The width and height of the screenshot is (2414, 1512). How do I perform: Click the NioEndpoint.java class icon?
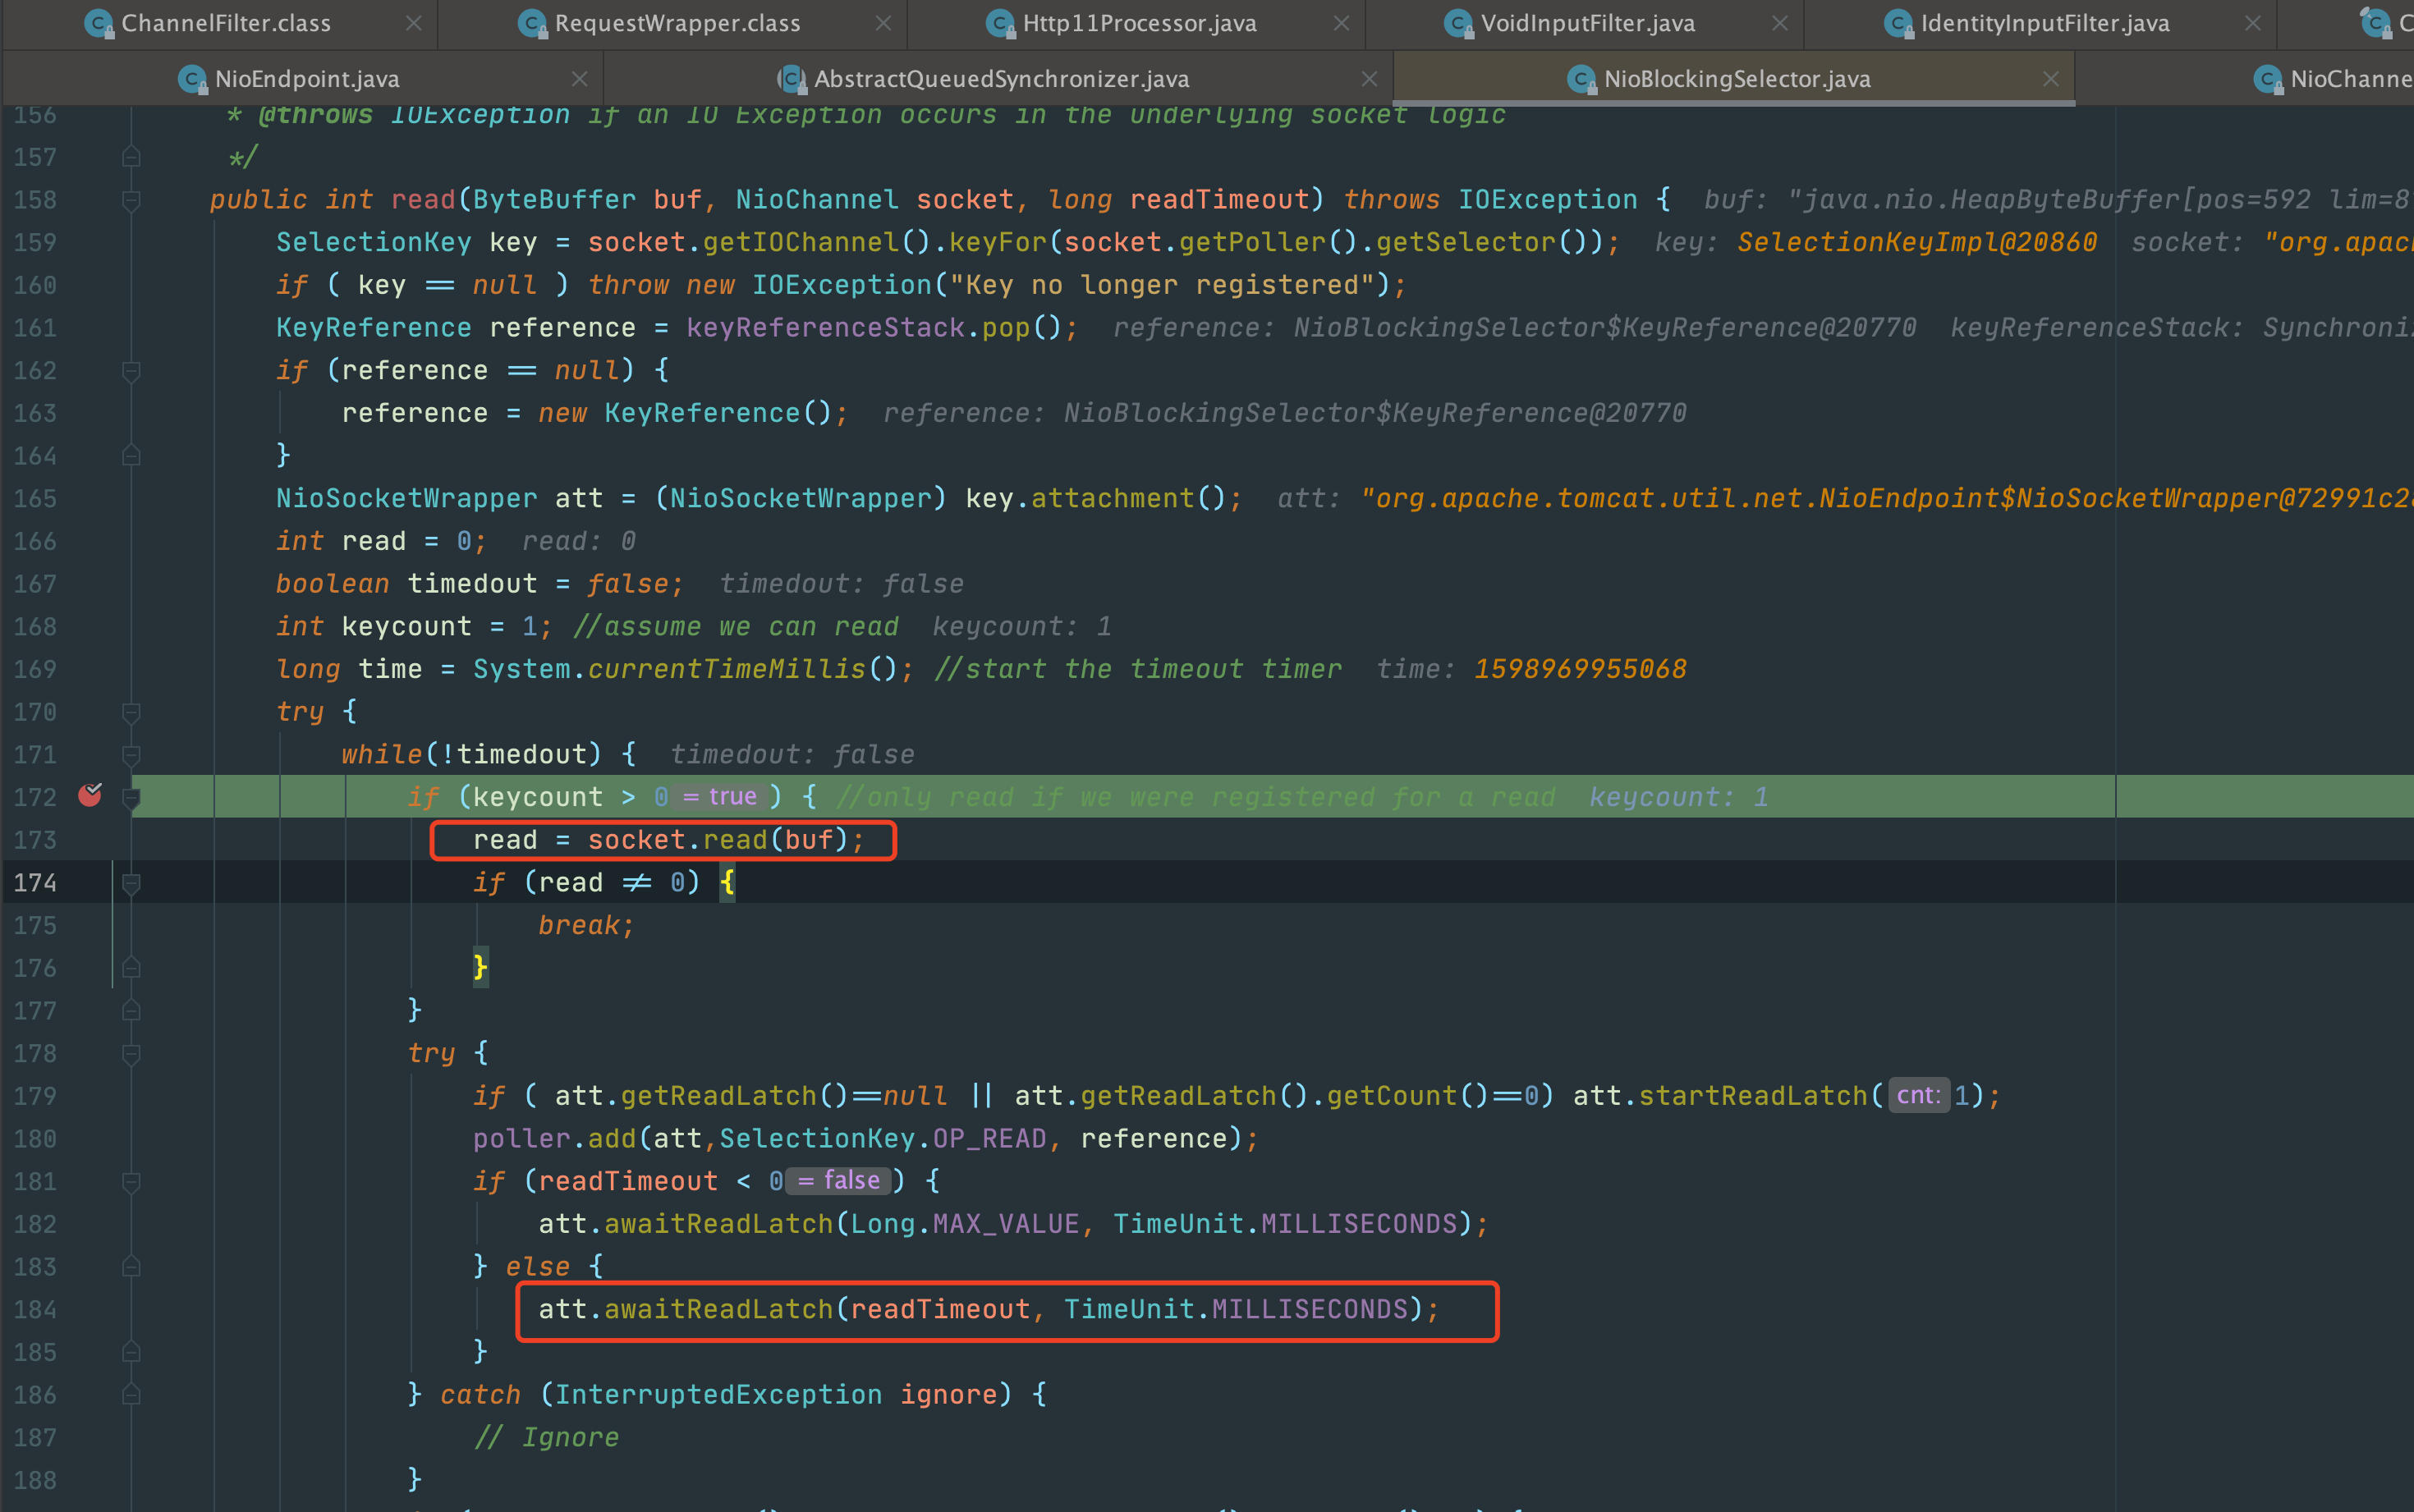[192, 79]
